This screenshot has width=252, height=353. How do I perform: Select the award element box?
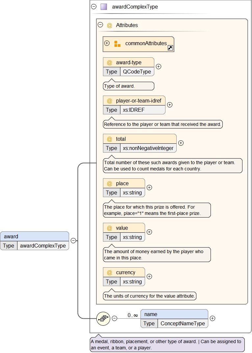coord(35,236)
